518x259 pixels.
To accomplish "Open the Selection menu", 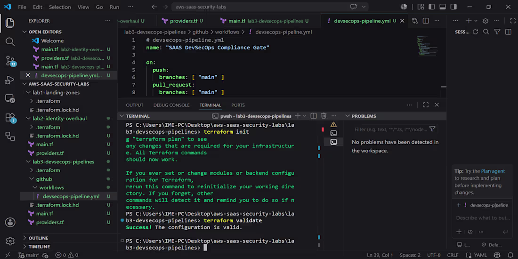I will point(60,7).
